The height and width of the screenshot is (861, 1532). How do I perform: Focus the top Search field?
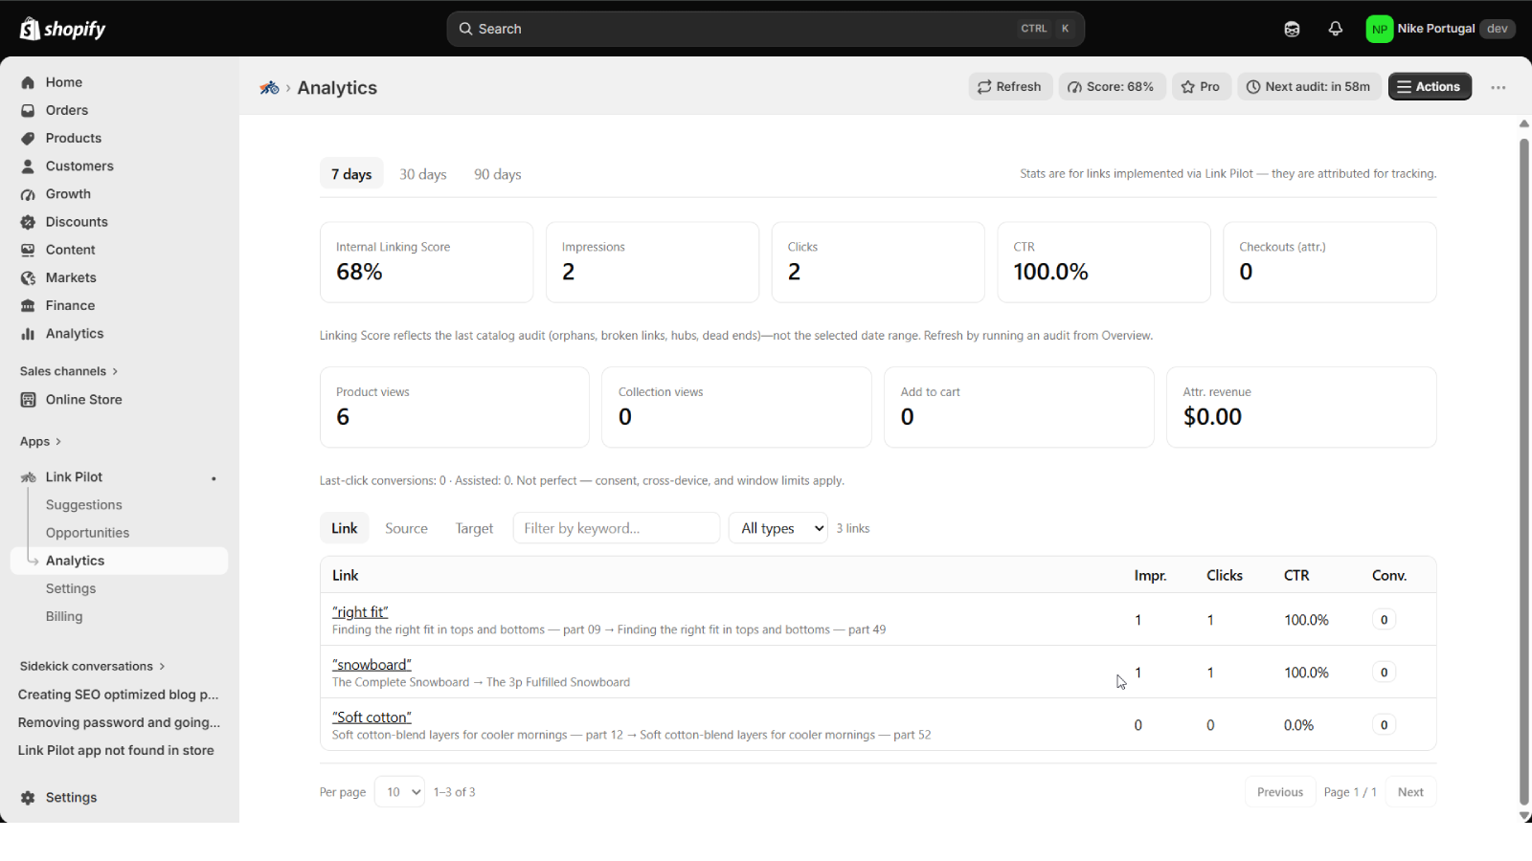[x=765, y=29]
